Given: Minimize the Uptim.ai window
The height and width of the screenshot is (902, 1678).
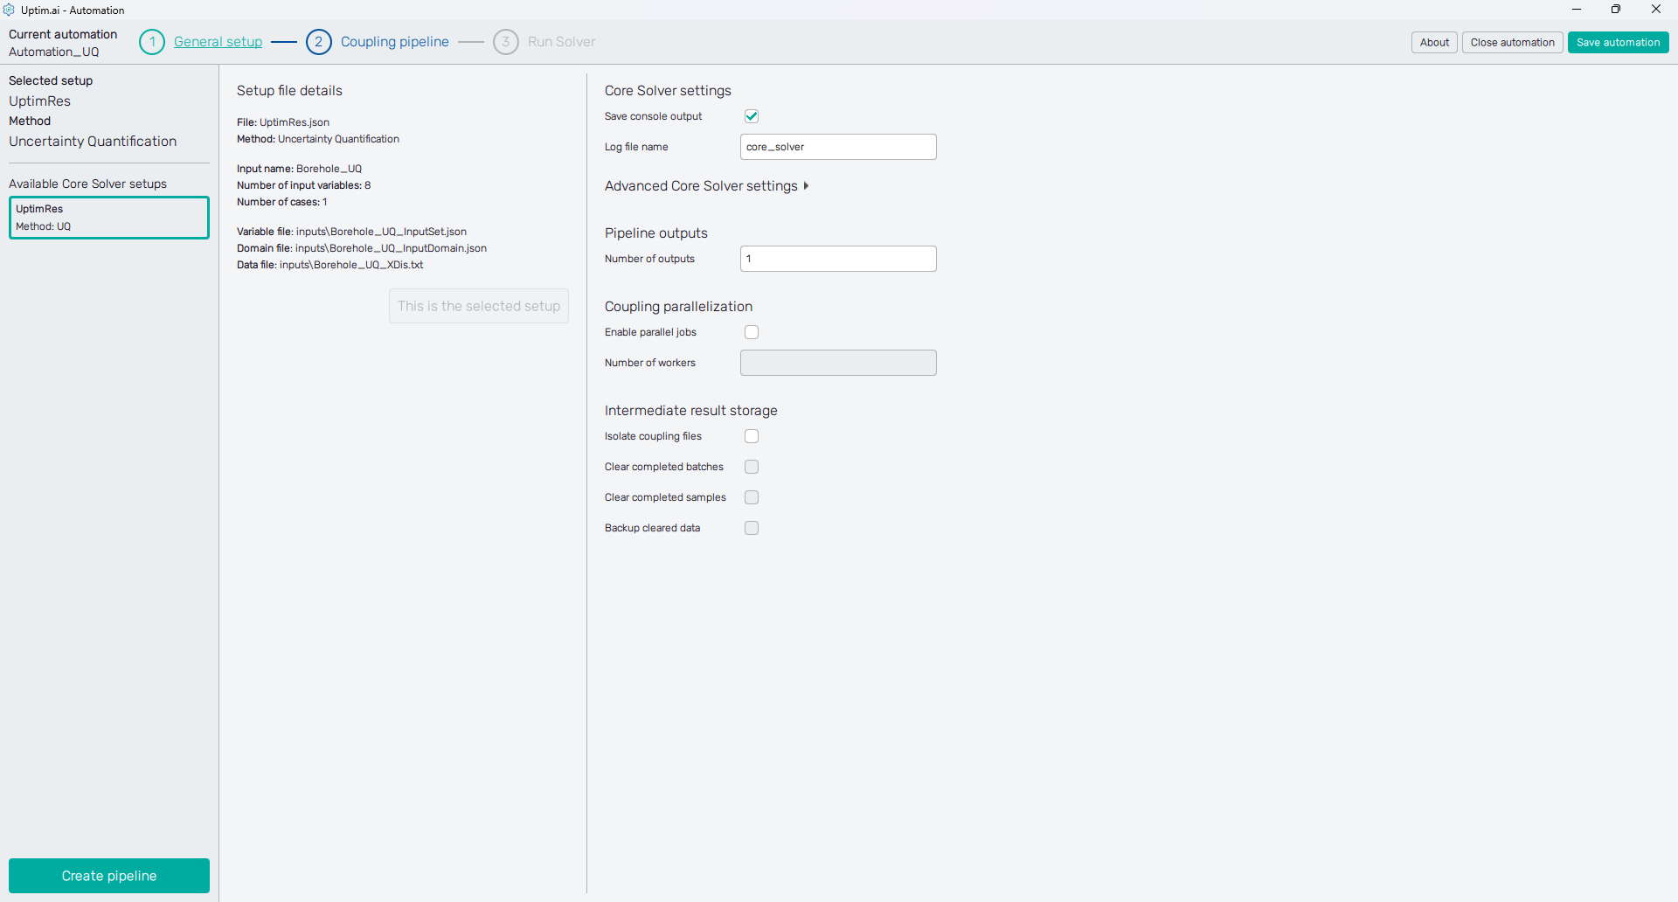Looking at the screenshot, I should [1577, 10].
